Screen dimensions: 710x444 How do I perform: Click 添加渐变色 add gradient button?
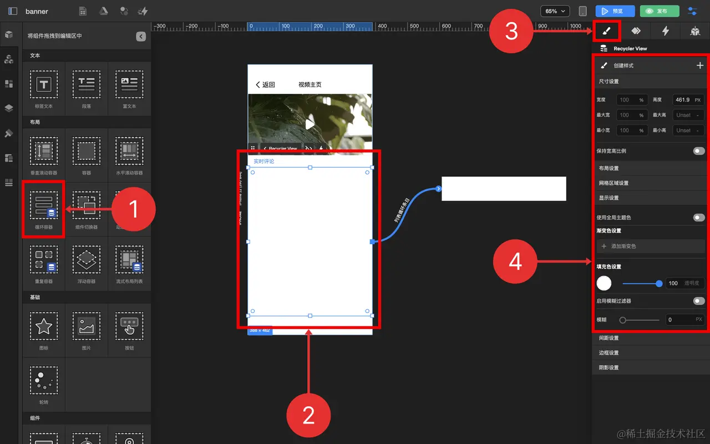coord(651,246)
